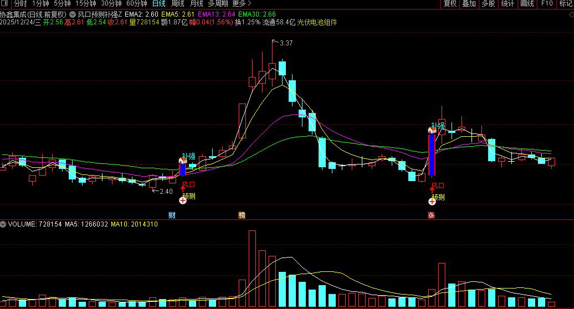Open the 光伏电池组件 sector link
The width and height of the screenshot is (574, 309).
tap(317, 22)
